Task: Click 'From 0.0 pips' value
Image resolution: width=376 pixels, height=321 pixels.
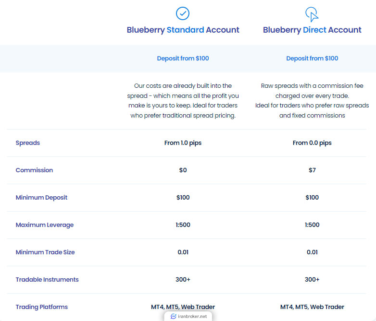Action: (x=312, y=143)
